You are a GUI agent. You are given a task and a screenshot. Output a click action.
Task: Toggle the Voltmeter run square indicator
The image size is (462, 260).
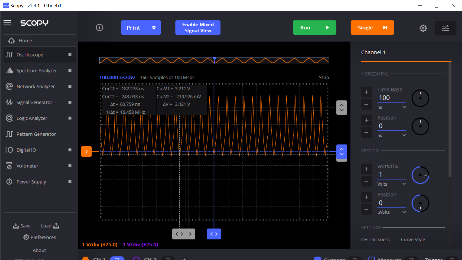70,166
